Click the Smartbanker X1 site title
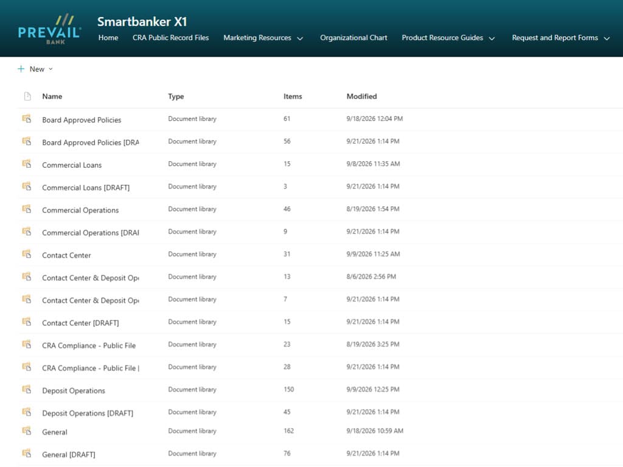623x467 pixels. coord(142,21)
